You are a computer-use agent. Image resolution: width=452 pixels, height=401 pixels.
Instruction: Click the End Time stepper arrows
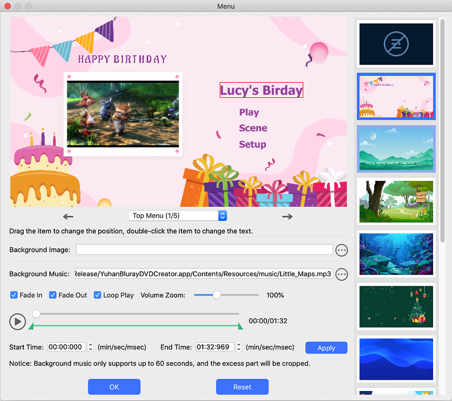point(239,347)
